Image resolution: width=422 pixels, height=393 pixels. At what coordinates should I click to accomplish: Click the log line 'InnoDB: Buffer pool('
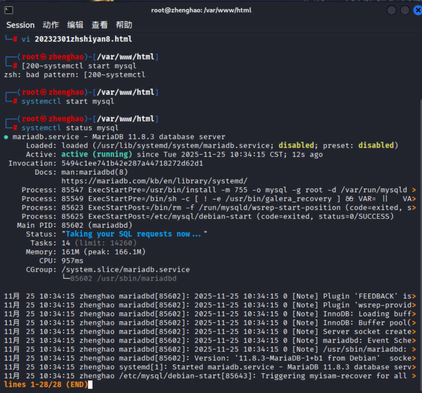click(x=210, y=323)
